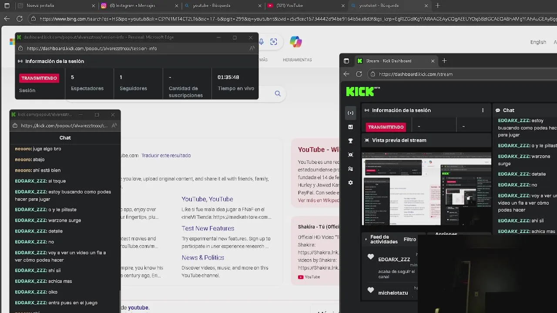Click site info lock icon in session-info popout
The height and width of the screenshot is (313, 557).
click(20, 49)
